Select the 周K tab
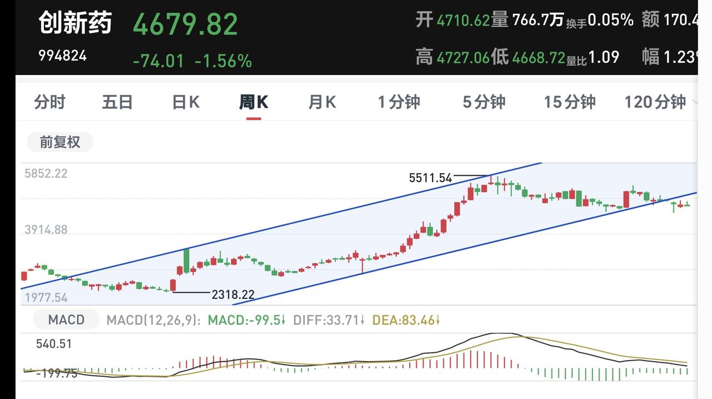This screenshot has height=399, width=712. (254, 102)
